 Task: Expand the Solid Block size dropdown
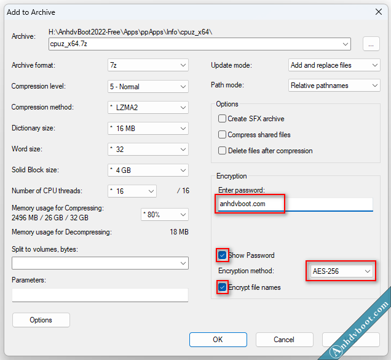[x=148, y=170]
